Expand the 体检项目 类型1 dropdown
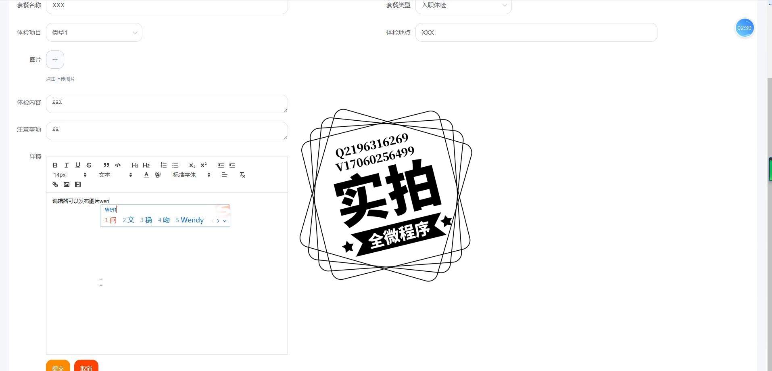Viewport: 772px width, 371px height. click(x=94, y=32)
